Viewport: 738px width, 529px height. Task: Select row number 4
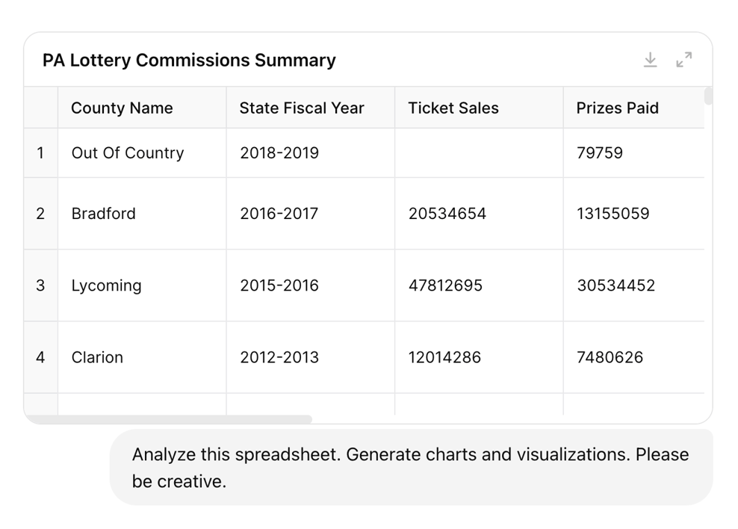point(41,356)
